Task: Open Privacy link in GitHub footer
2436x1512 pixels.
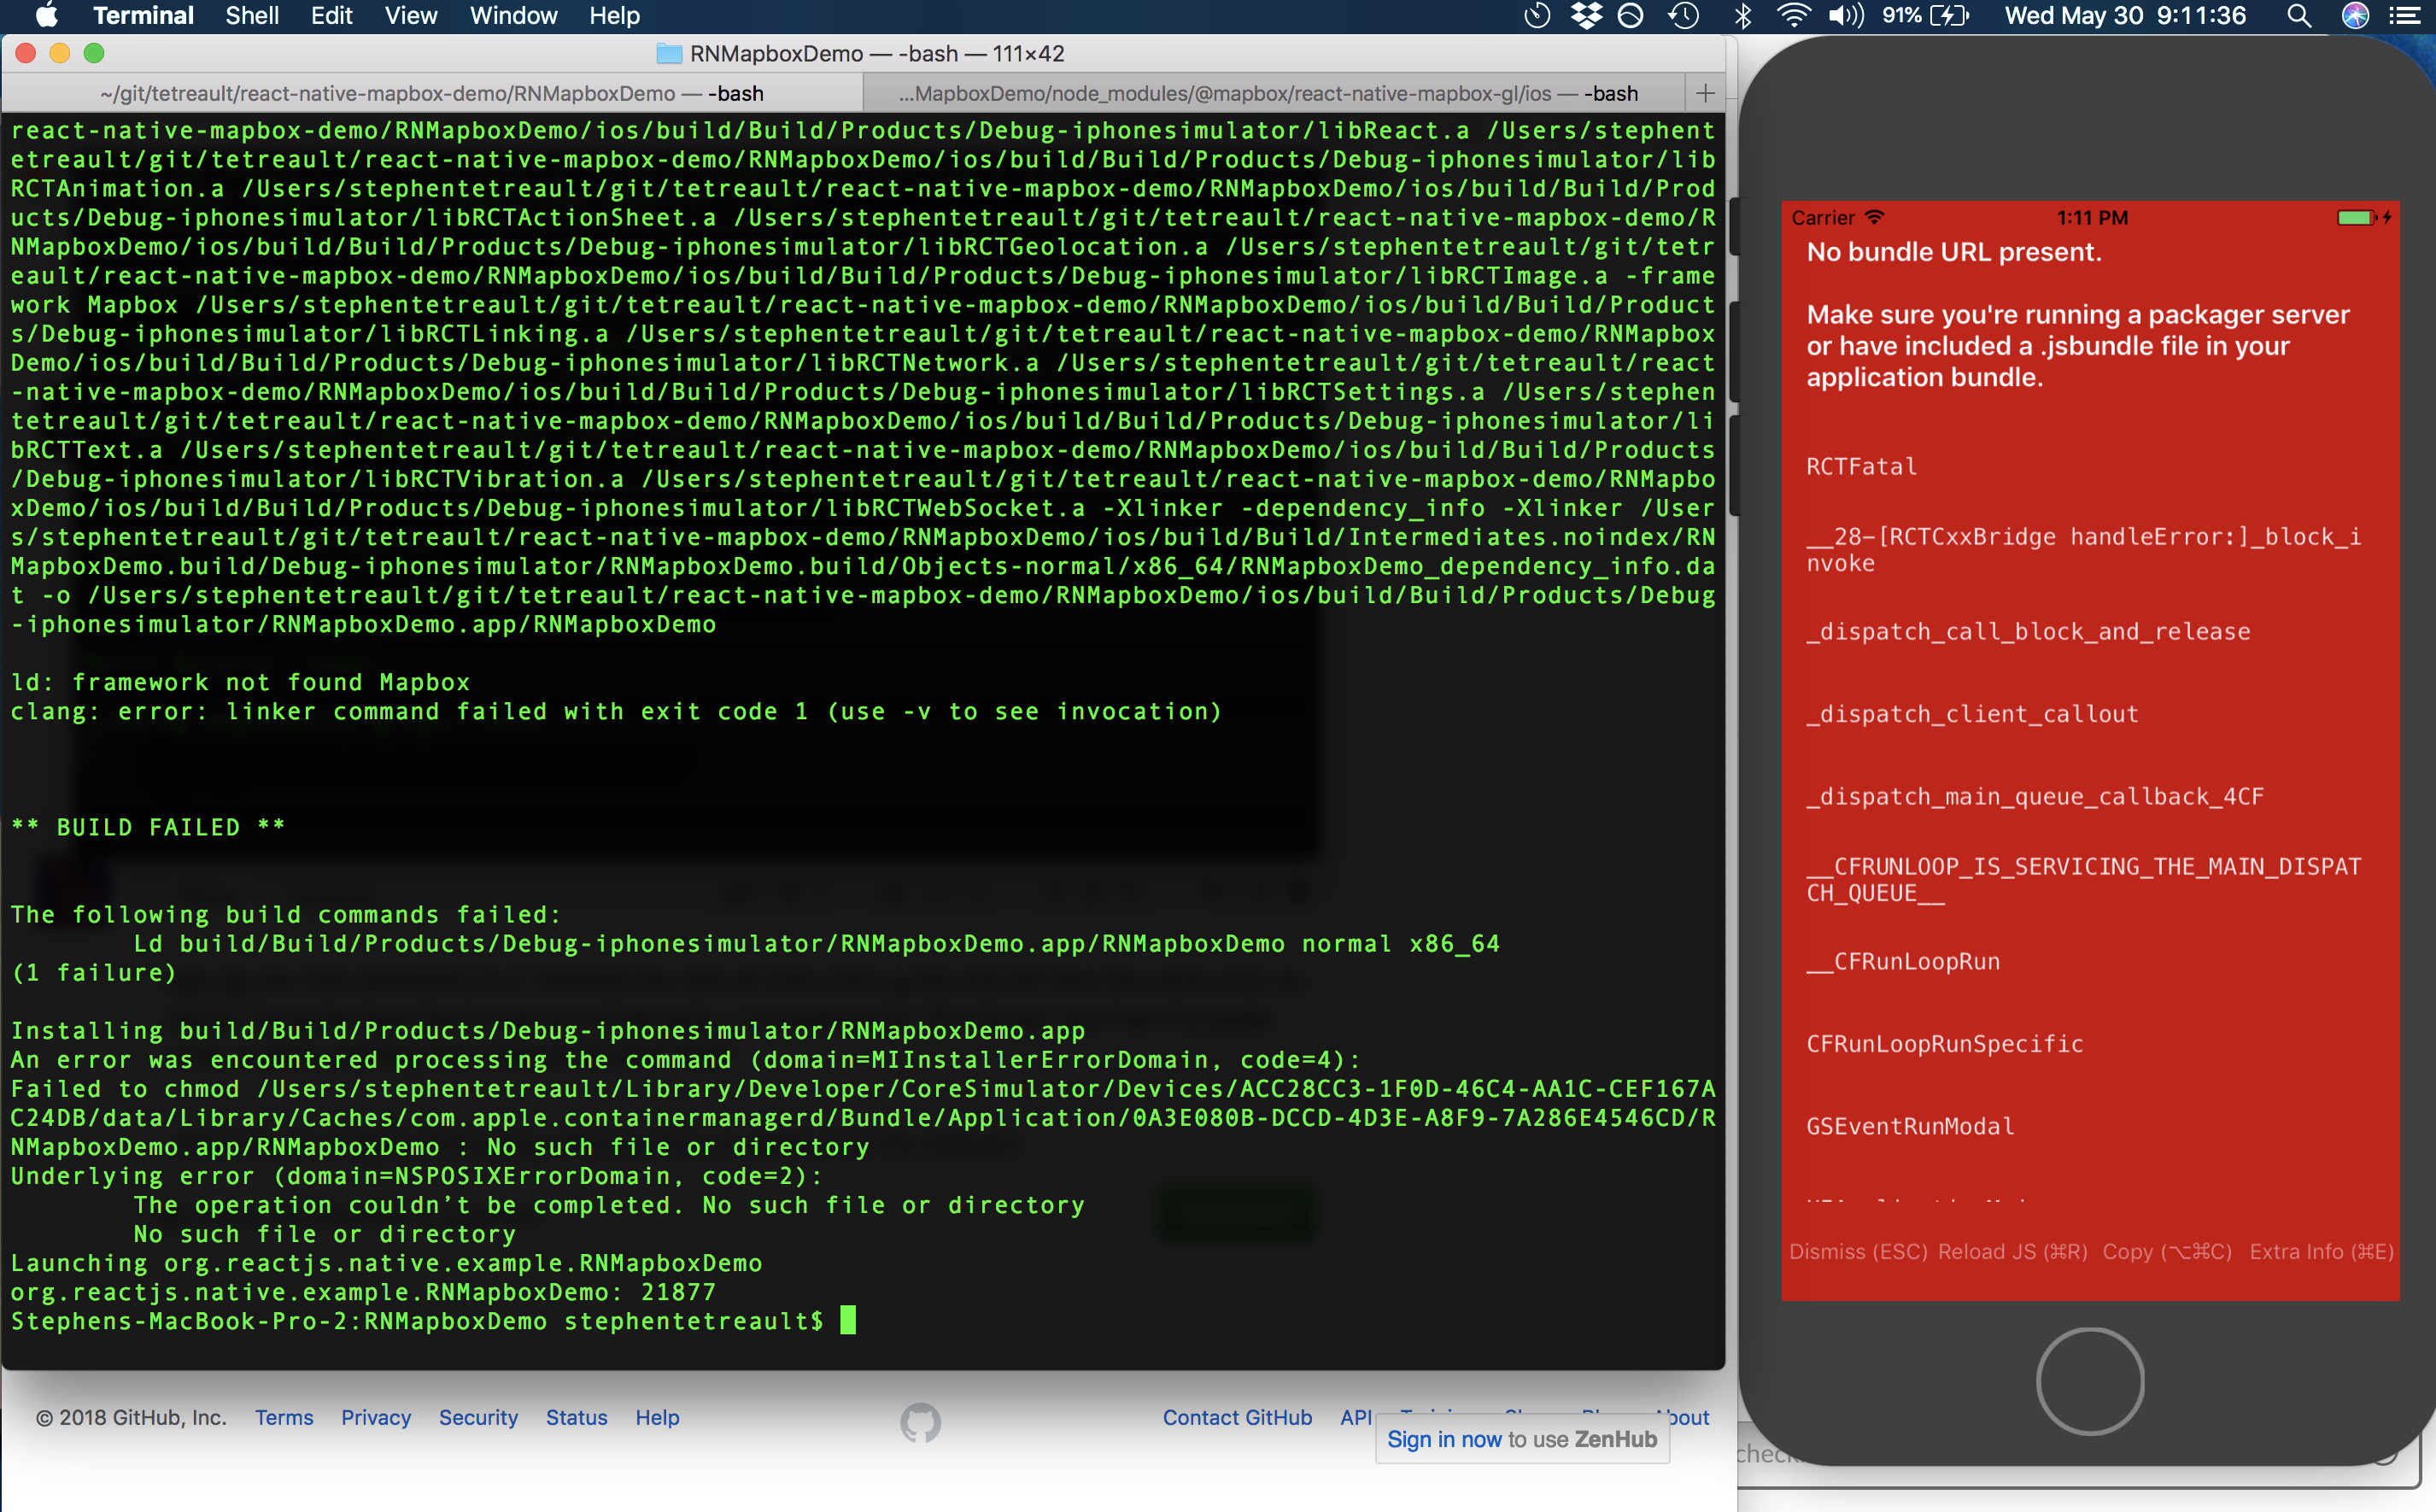Action: pos(376,1417)
